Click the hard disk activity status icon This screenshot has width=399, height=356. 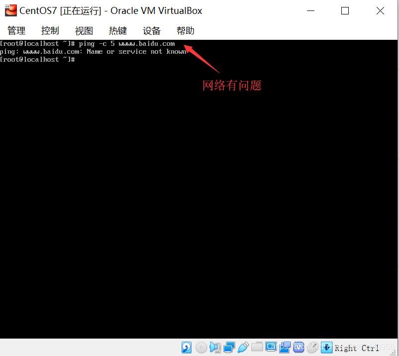(187, 348)
